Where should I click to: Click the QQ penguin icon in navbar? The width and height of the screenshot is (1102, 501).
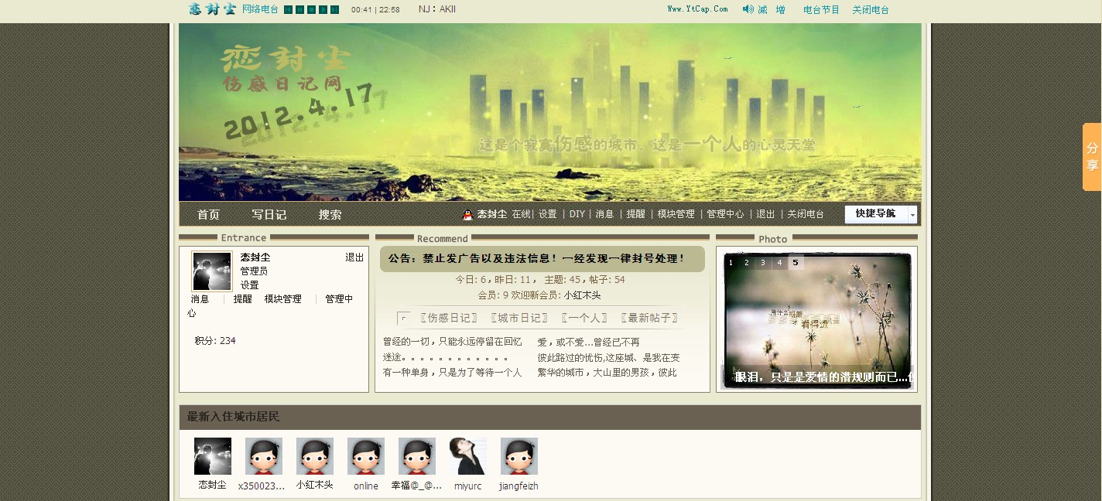tap(467, 214)
